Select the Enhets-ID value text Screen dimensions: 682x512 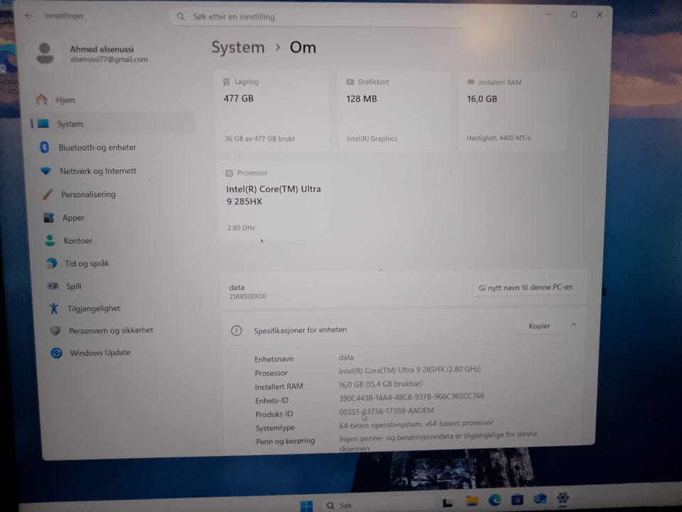click(411, 397)
